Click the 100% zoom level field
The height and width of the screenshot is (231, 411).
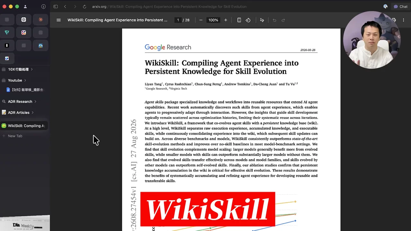[x=213, y=20]
